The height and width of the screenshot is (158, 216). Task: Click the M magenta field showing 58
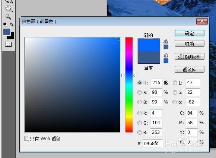191,123
